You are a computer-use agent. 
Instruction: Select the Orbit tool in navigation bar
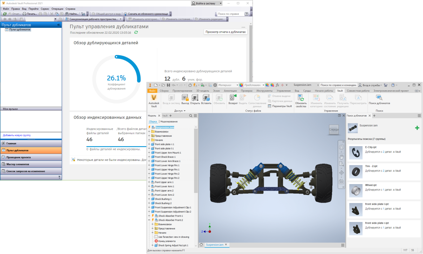pyautogui.click(x=342, y=173)
